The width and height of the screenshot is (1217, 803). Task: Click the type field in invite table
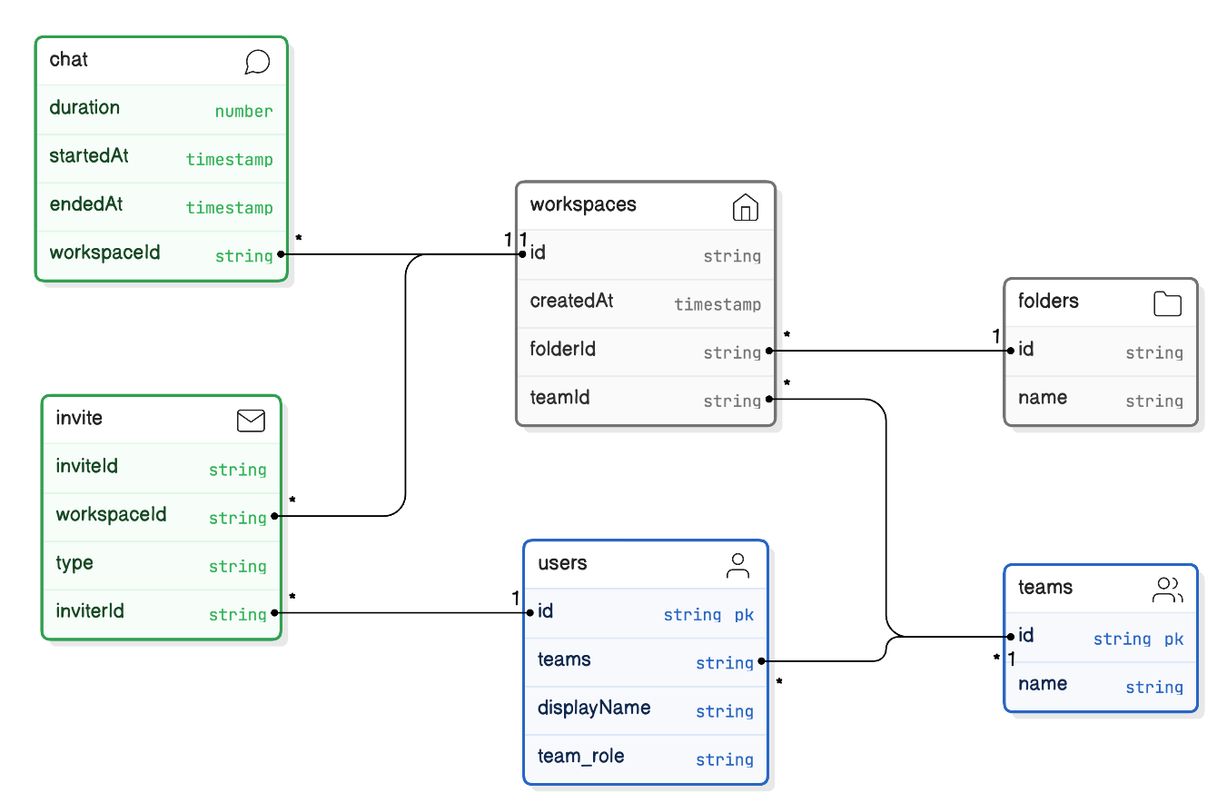point(162,564)
